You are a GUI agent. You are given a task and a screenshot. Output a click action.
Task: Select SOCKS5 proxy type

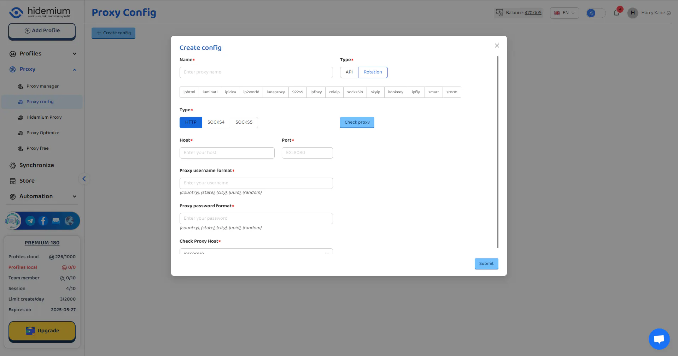244,122
